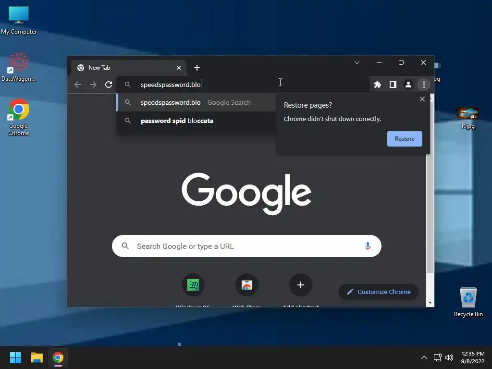Click the address bar with speedspassword.blo
Image resolution: width=492 pixels, height=369 pixels.
tap(243, 85)
